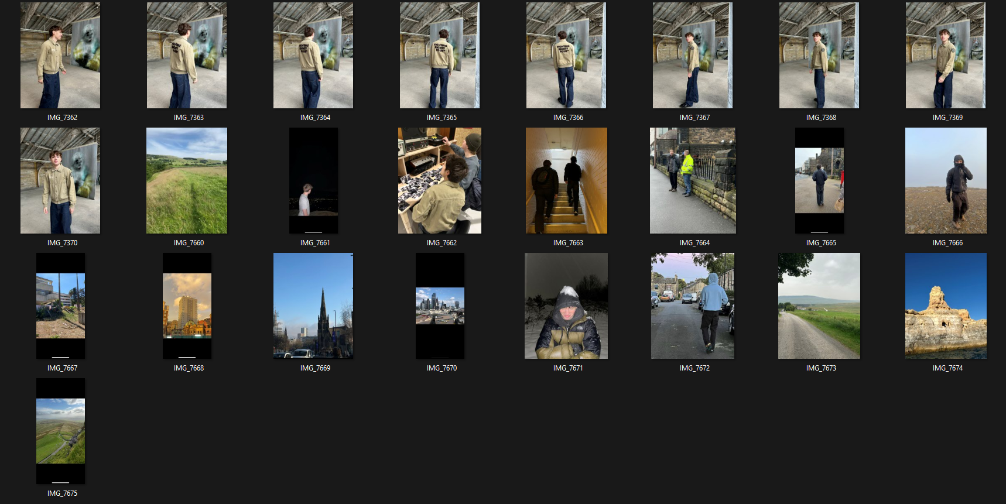Click the IMG_7665 file name label

click(x=821, y=243)
